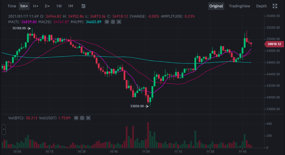Image resolution: width=285 pixels, height=155 pixels.
Task: Select the 1M monthly interval
Action: [x=70, y=6]
